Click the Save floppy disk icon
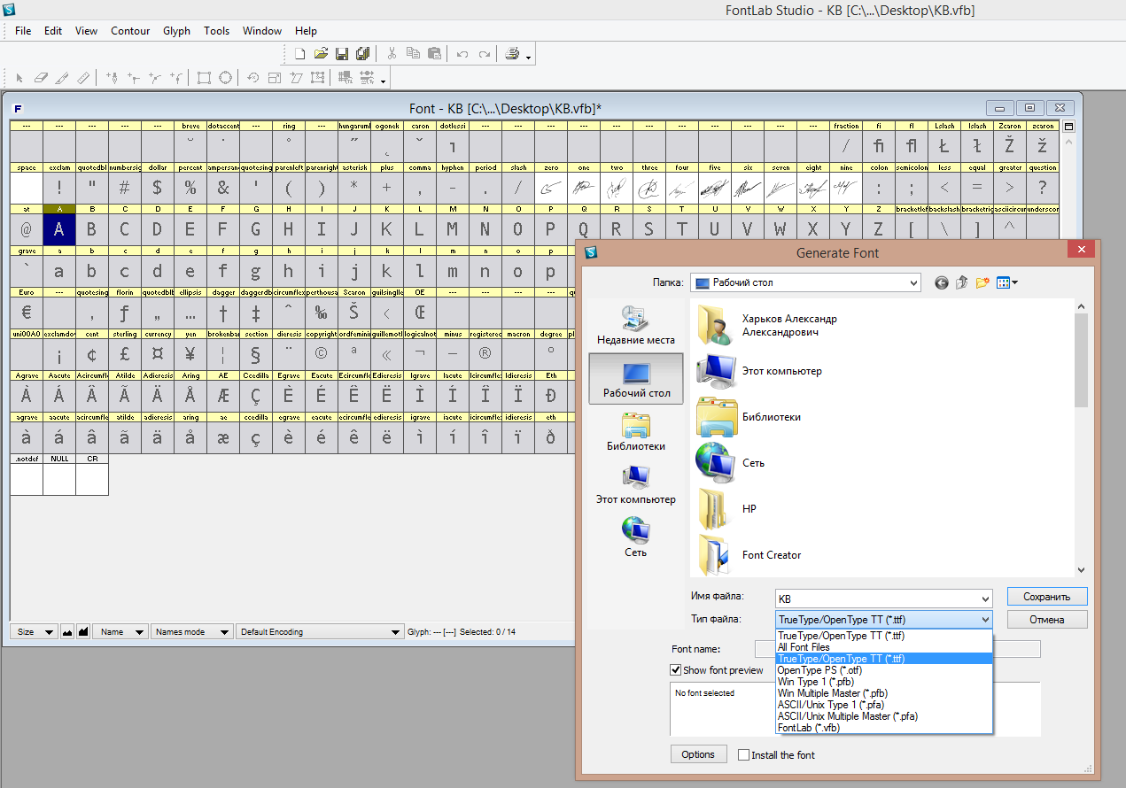1126x788 pixels. (x=342, y=54)
